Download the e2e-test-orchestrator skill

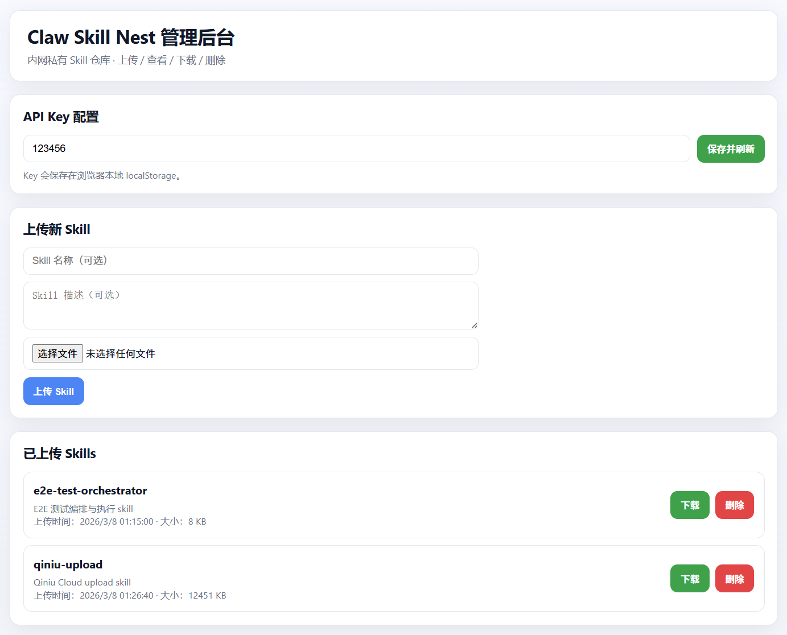click(690, 505)
